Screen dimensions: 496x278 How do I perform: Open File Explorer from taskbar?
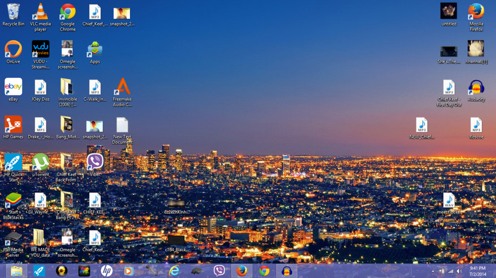(x=16, y=271)
